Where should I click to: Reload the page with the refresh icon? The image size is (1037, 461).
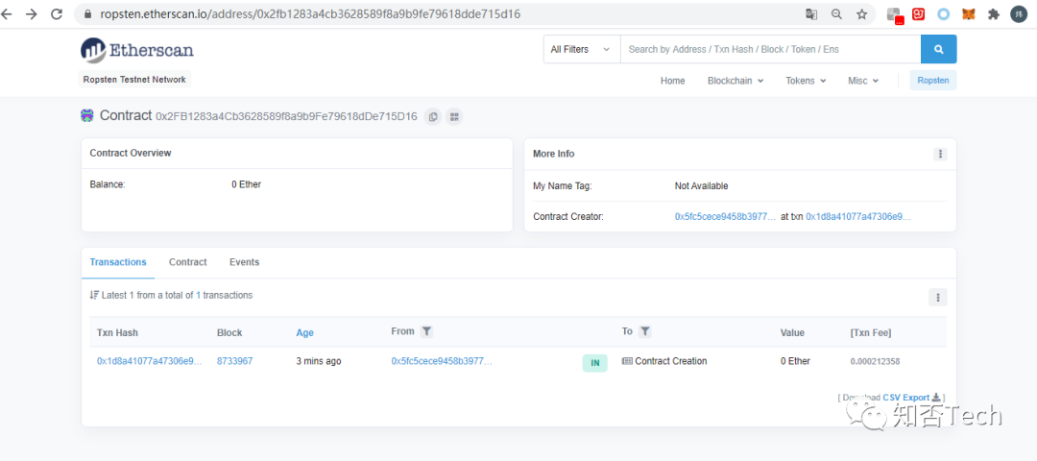(x=57, y=13)
